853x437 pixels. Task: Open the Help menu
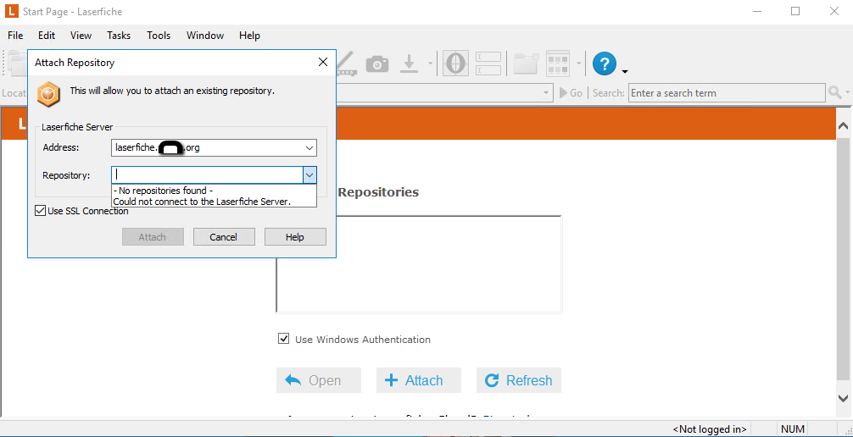[249, 36]
